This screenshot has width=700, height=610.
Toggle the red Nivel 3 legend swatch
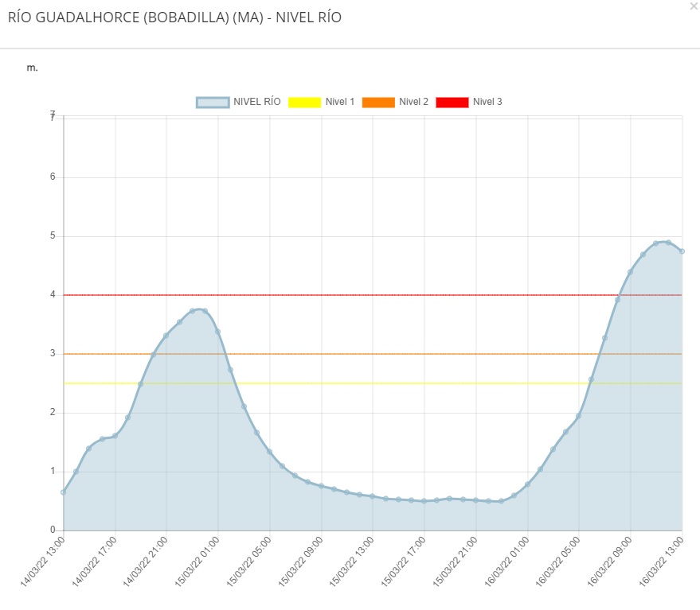pos(452,102)
